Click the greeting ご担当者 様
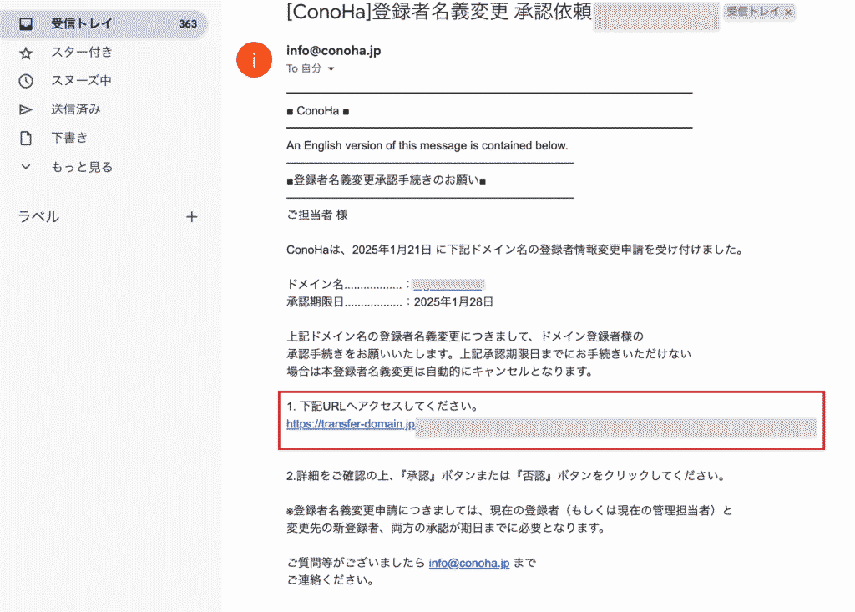Screen dimensions: 855x612 (316, 215)
